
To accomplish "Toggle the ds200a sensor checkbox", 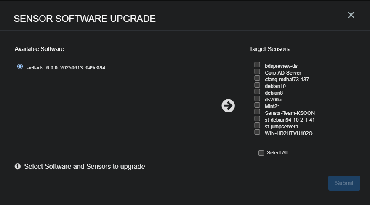I will [x=257, y=99].
